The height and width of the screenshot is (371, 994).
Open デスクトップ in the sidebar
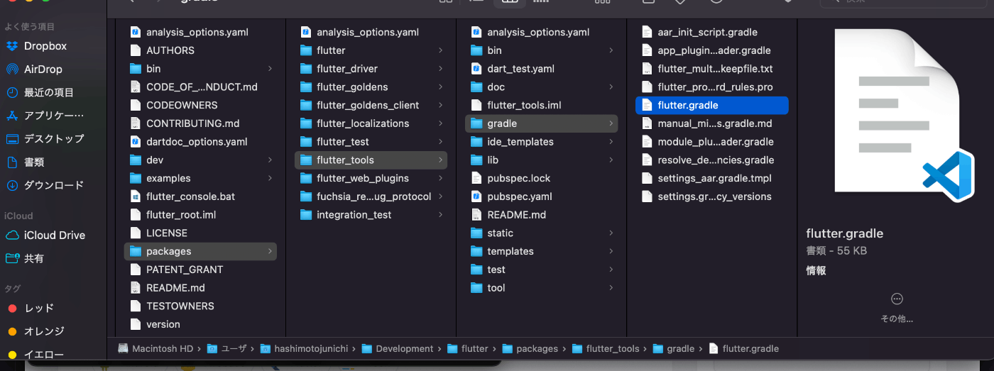tap(54, 139)
